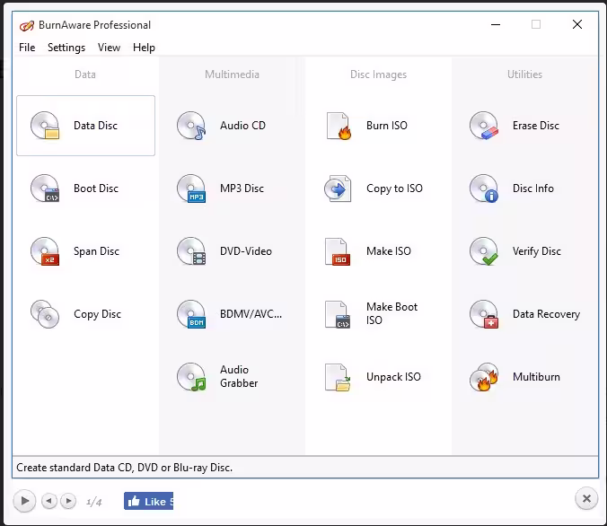
Task: Open the Audio Grabber icon
Action: [x=191, y=377]
